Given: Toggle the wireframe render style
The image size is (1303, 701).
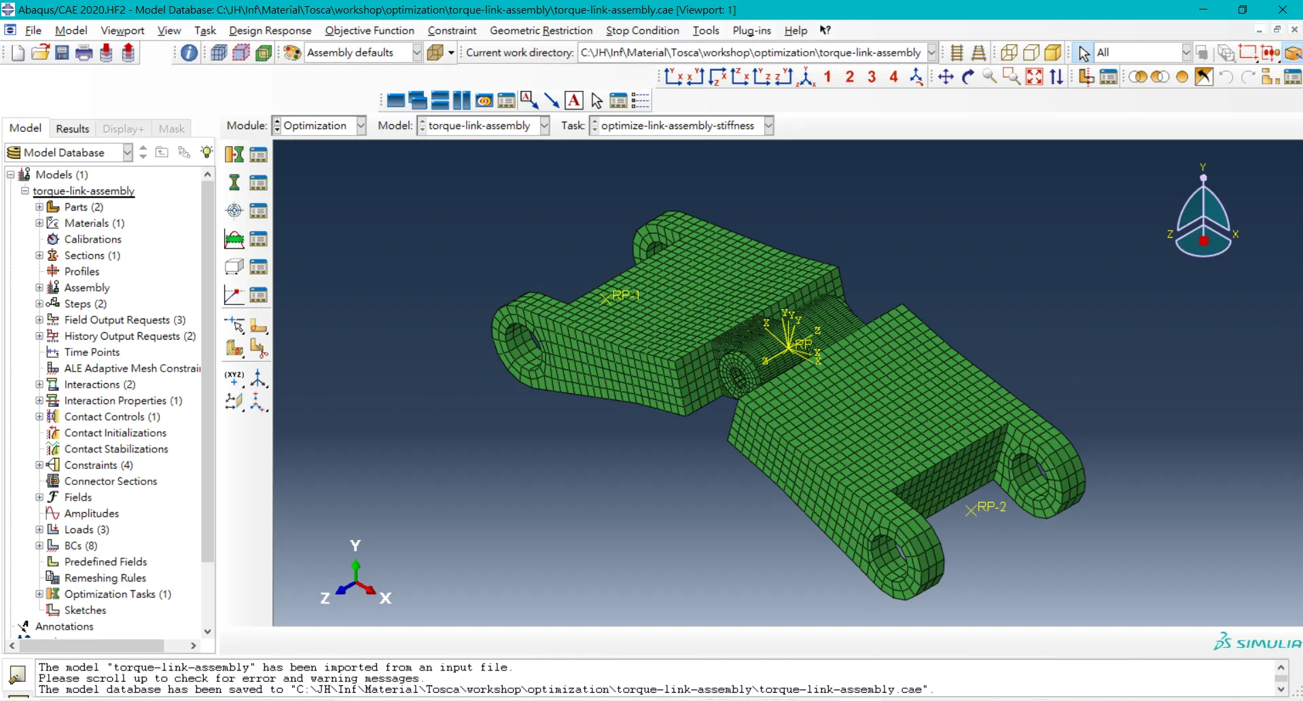Looking at the screenshot, I should tap(1009, 53).
